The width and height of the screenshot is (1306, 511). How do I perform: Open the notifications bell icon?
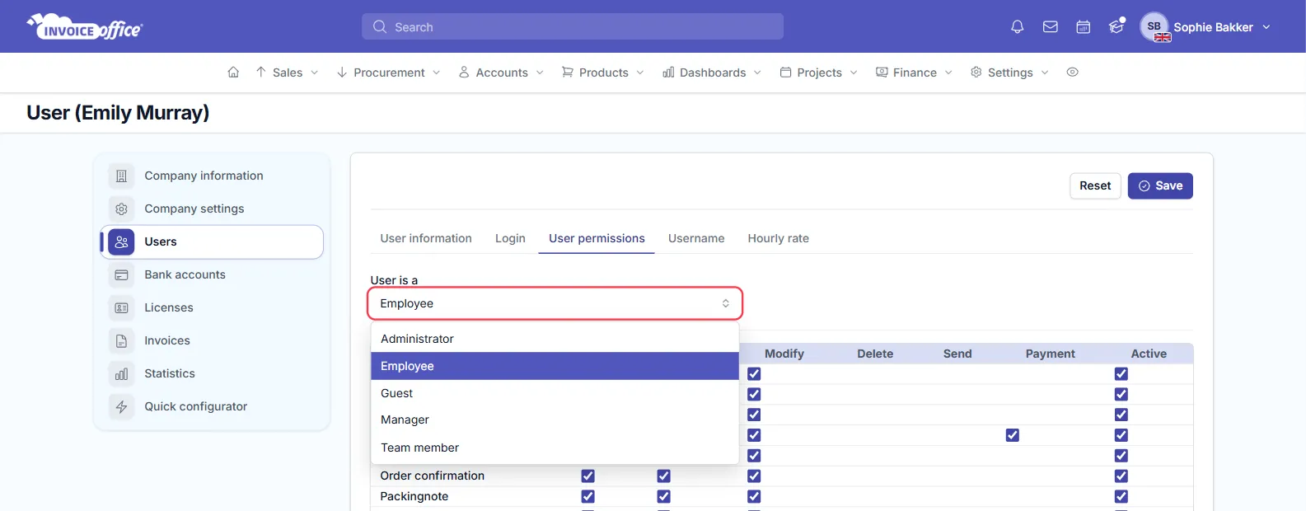pyautogui.click(x=1018, y=27)
